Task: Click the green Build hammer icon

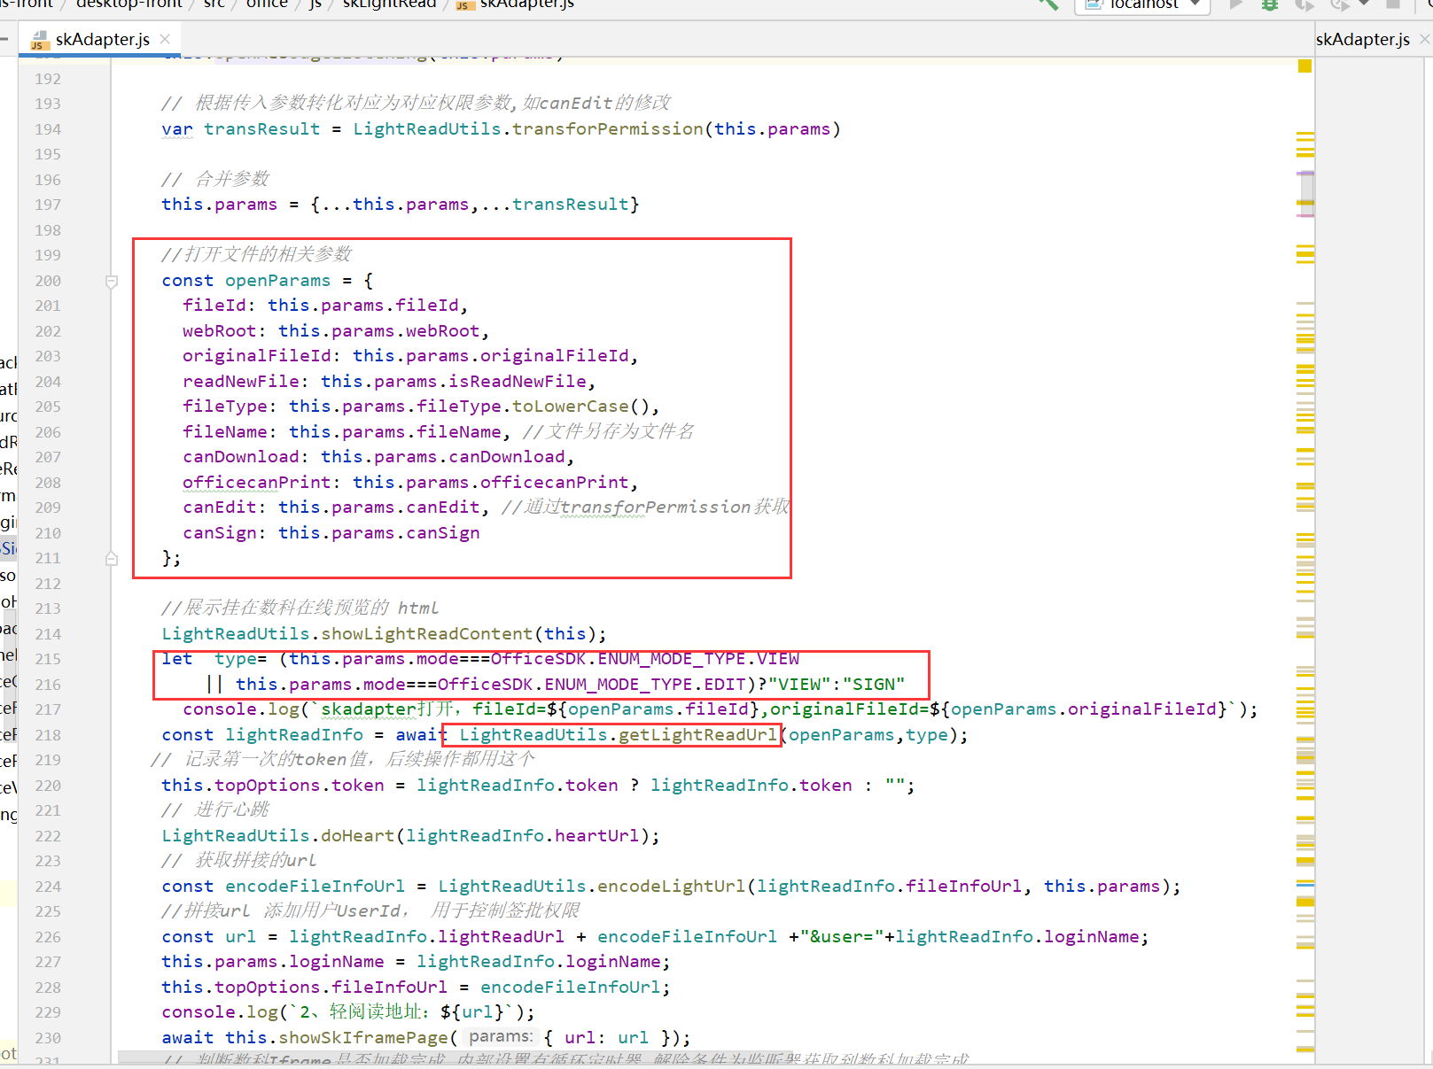Action: 1048,4
